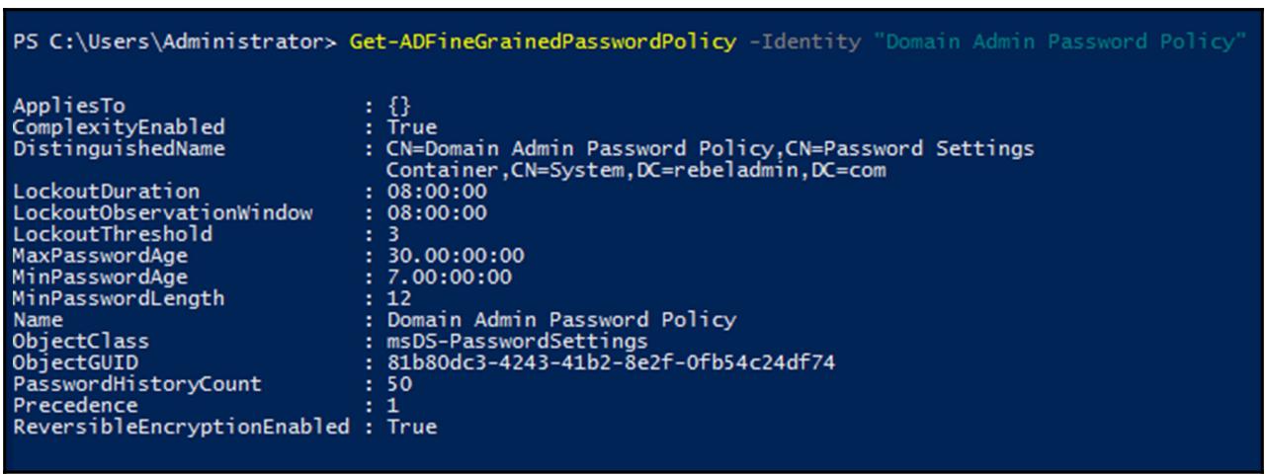Click the MaxPasswordAge value 30.00:00:00
1267x476 pixels.
click(457, 256)
